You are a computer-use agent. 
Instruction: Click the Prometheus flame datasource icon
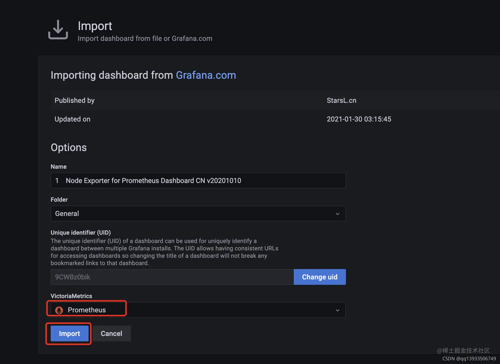59,310
